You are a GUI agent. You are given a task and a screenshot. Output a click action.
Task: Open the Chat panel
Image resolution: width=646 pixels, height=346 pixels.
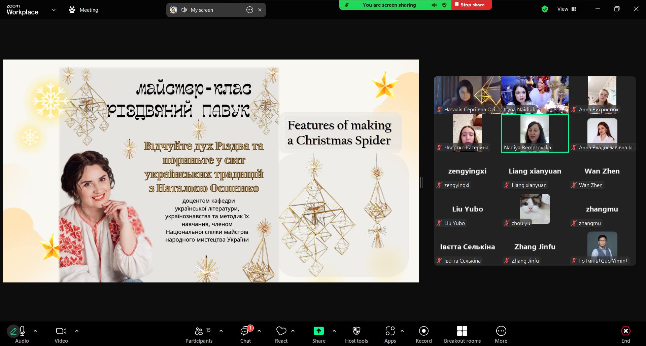tap(245, 335)
